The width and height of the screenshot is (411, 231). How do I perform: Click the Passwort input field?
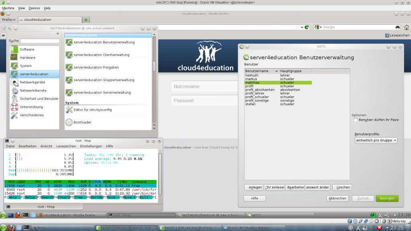pyautogui.click(x=204, y=101)
